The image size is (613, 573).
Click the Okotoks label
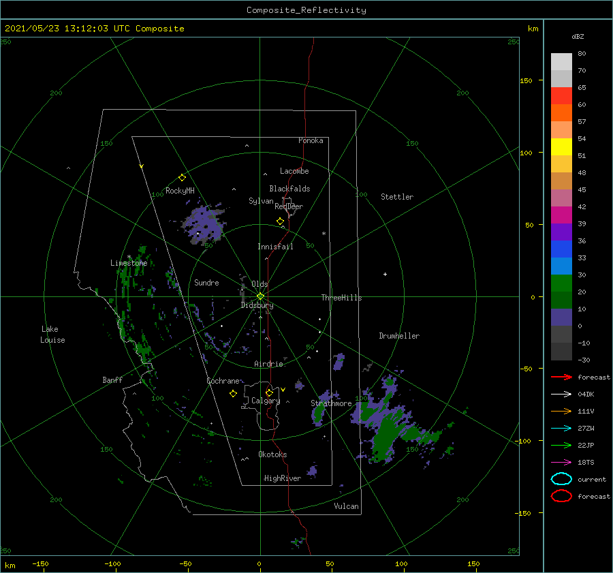pyautogui.click(x=272, y=454)
